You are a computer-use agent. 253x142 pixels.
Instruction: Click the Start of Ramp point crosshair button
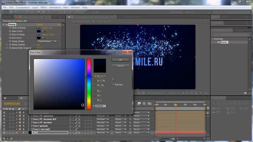(39, 28)
